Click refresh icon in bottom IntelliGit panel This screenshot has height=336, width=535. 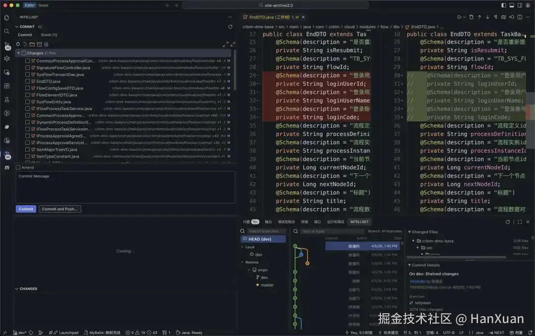(x=508, y=222)
